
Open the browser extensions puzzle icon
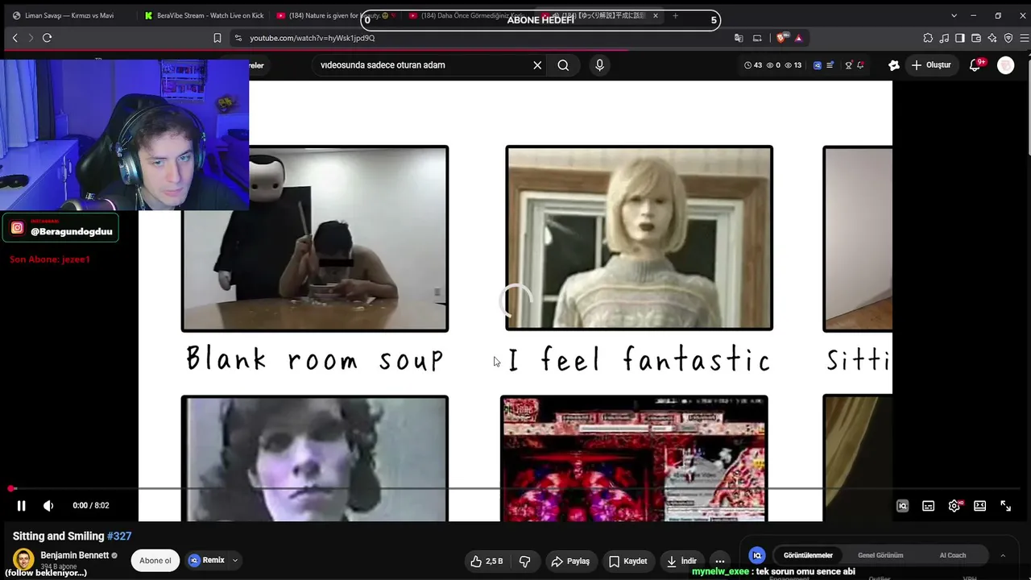(928, 38)
